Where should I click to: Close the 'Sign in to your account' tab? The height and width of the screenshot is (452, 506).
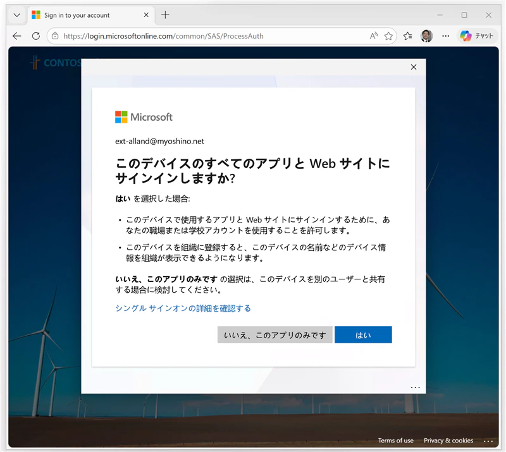tap(146, 15)
